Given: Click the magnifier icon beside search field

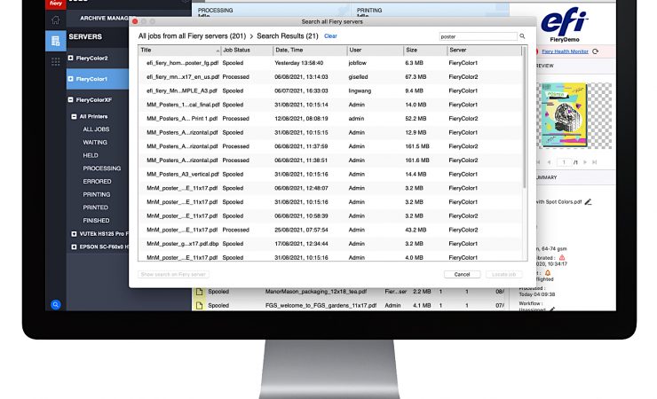Looking at the screenshot, I should pyautogui.click(x=523, y=36).
